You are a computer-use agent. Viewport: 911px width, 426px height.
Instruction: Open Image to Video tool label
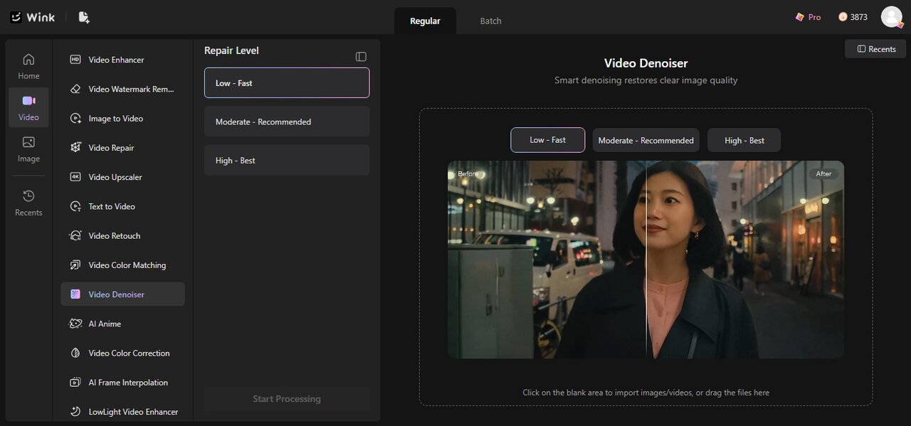click(x=115, y=119)
